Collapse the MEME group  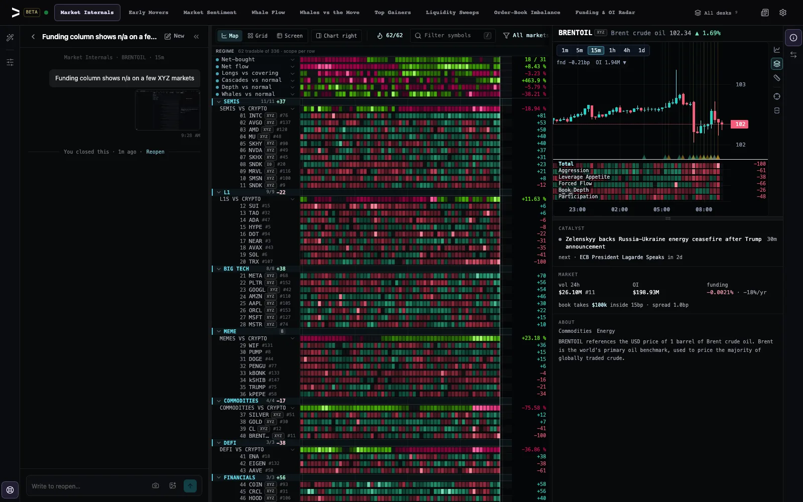pyautogui.click(x=219, y=331)
